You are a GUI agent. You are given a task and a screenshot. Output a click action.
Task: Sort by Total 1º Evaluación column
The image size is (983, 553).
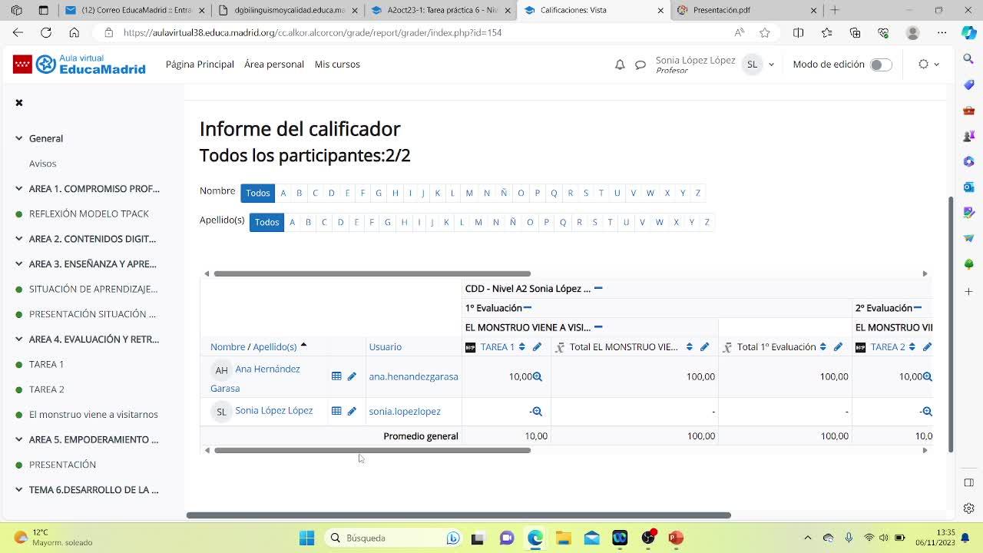(x=823, y=347)
